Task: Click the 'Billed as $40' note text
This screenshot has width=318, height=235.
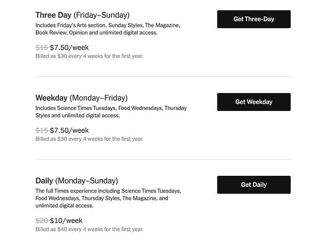Action: point(89,229)
